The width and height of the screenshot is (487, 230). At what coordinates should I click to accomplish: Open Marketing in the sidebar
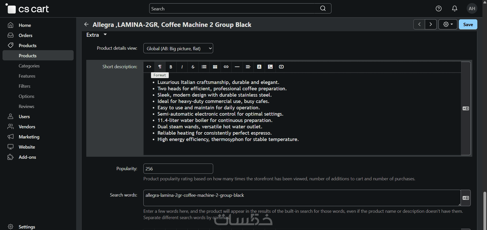[29, 137]
